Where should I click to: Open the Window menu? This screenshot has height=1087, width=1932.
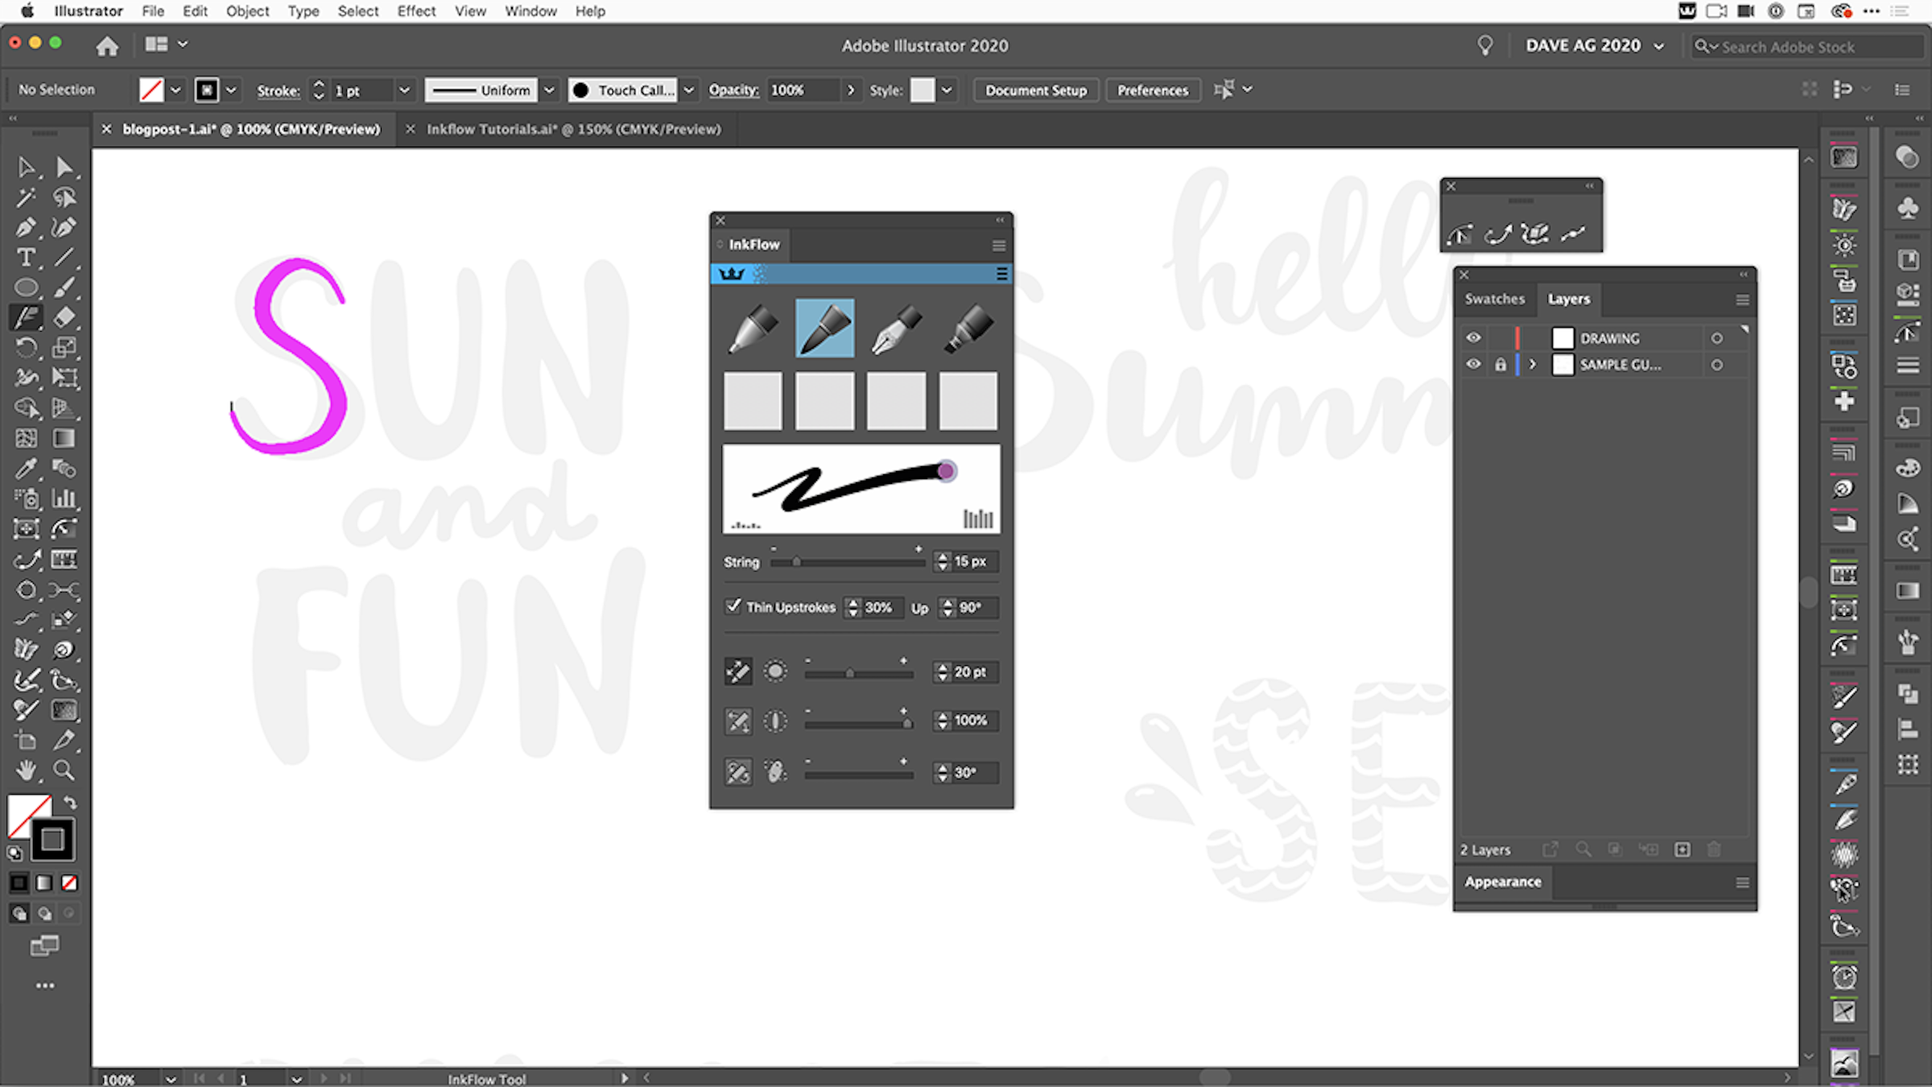pos(530,11)
